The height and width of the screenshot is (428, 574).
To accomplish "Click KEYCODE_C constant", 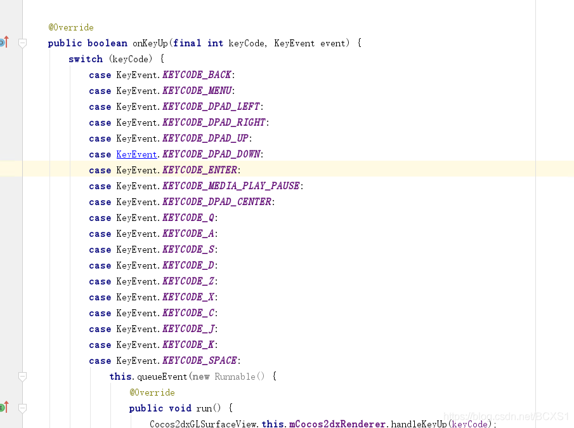I will [188, 313].
